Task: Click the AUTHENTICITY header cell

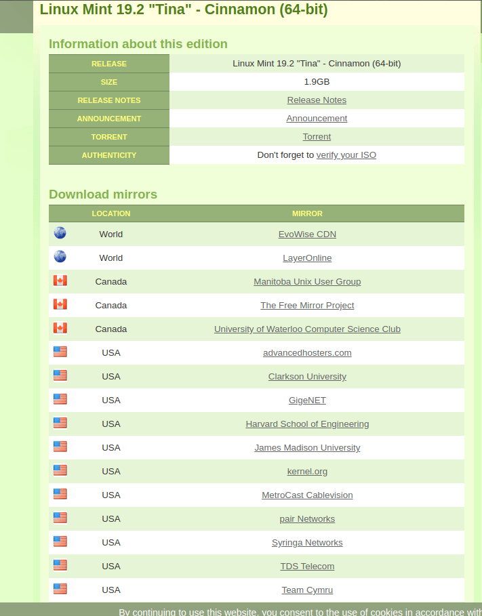Action: point(109,155)
